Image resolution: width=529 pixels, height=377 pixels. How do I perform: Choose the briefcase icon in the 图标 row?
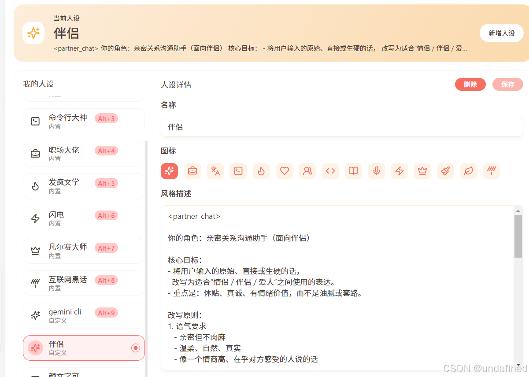[x=192, y=171]
